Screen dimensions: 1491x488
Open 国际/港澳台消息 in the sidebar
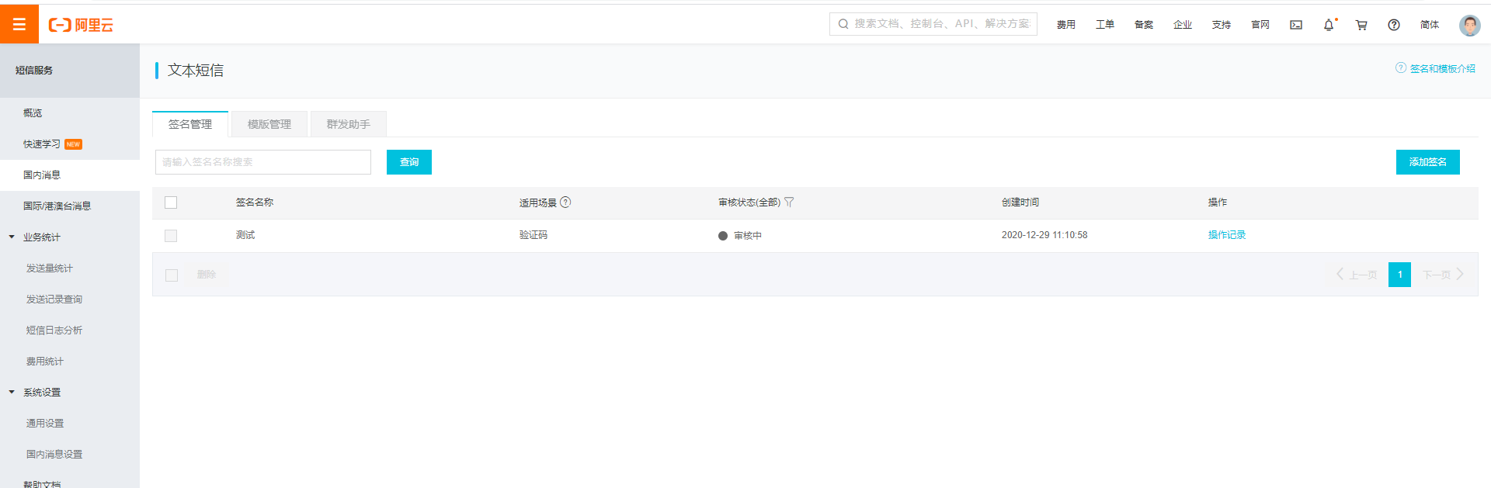point(57,206)
